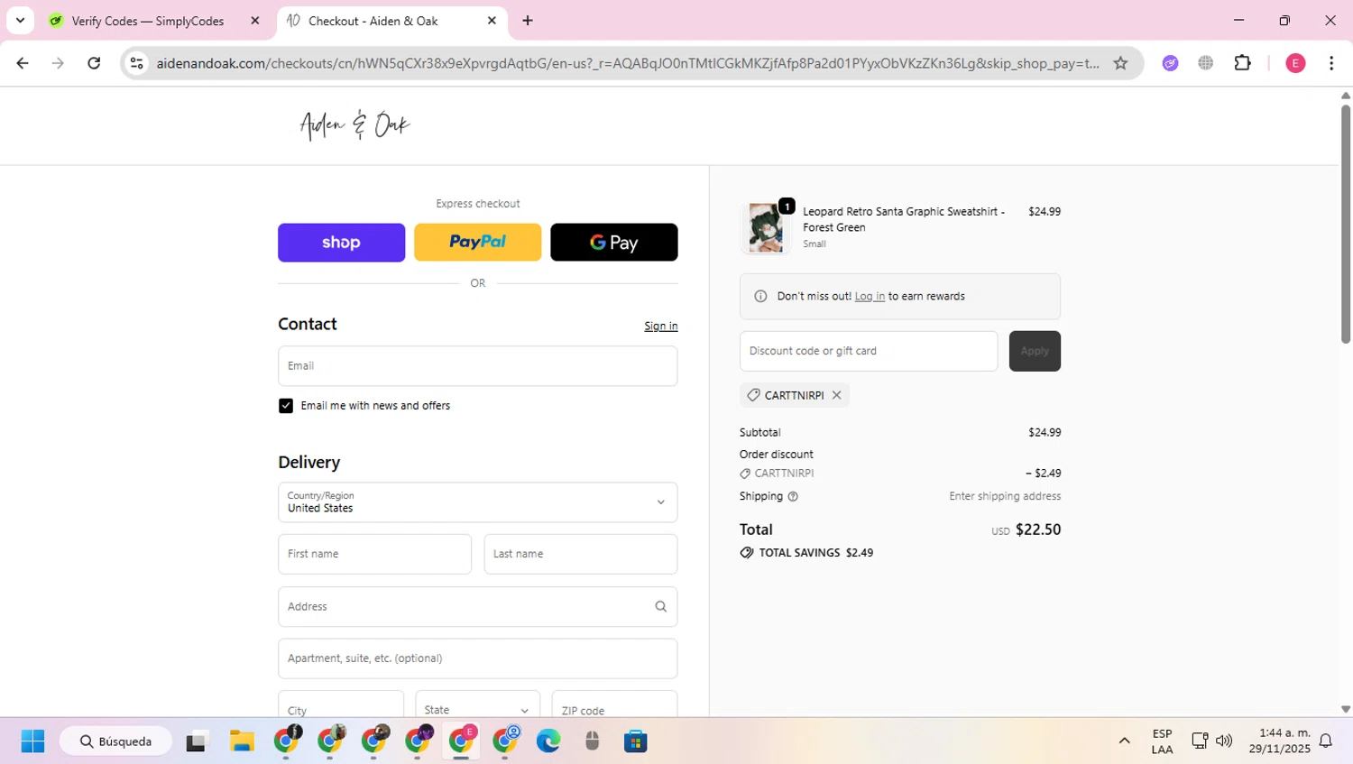Click the City field
Image resolution: width=1353 pixels, height=764 pixels.
[341, 704]
